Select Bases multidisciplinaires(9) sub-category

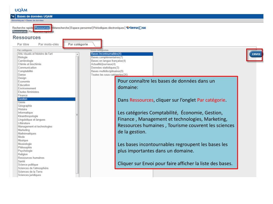click(122, 71)
